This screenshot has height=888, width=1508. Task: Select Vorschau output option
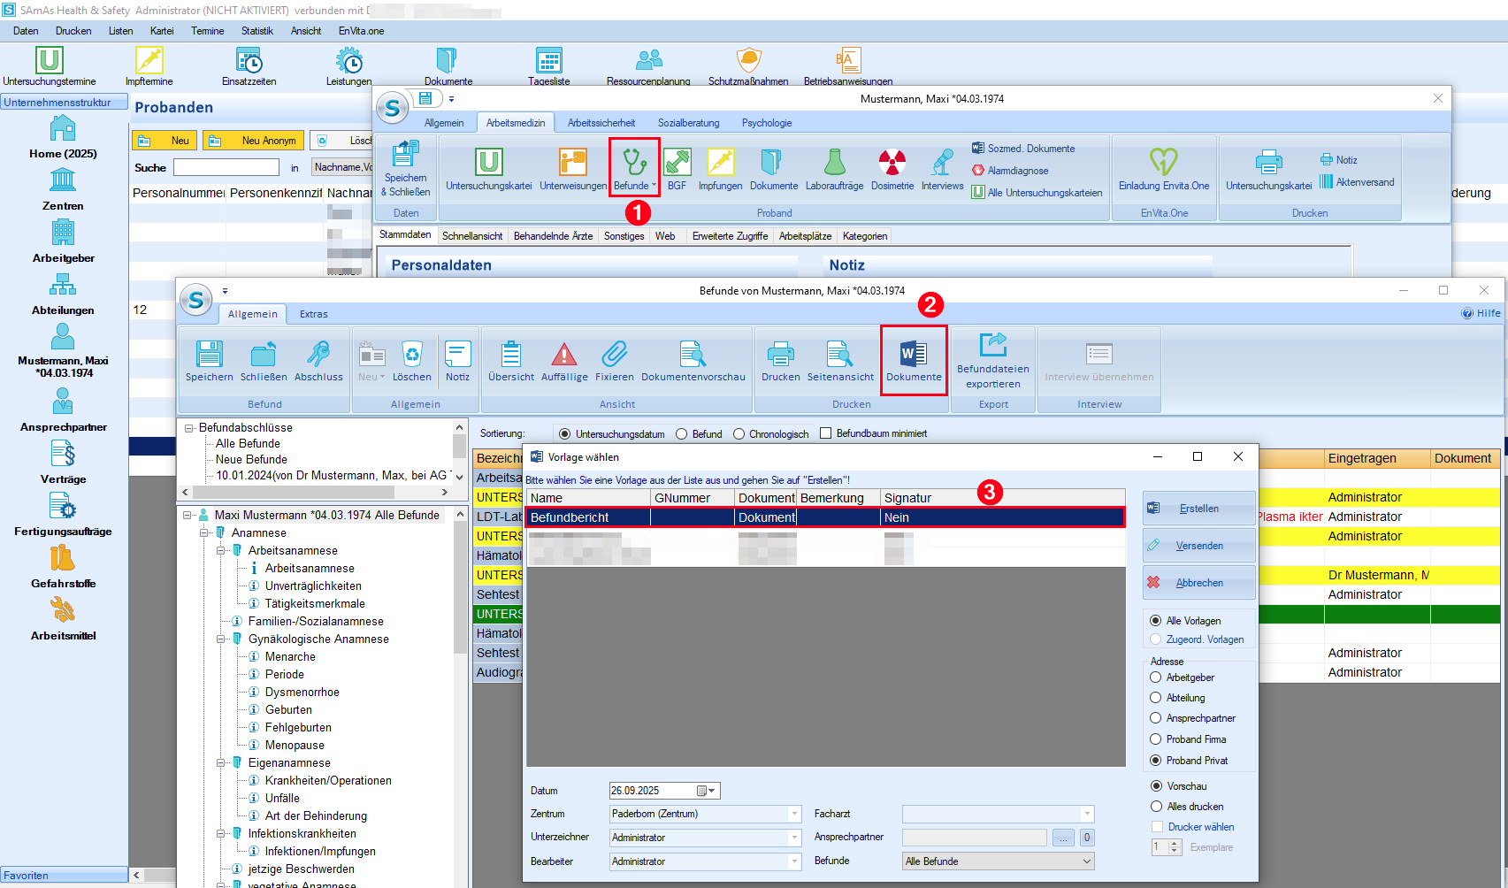tap(1156, 786)
